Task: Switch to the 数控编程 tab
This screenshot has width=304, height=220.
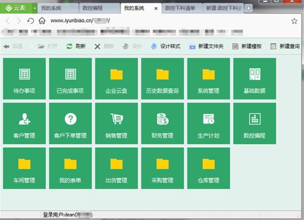Action: 100,8
